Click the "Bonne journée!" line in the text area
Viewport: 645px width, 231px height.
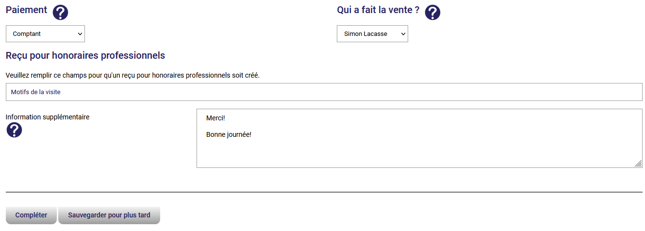pyautogui.click(x=229, y=134)
